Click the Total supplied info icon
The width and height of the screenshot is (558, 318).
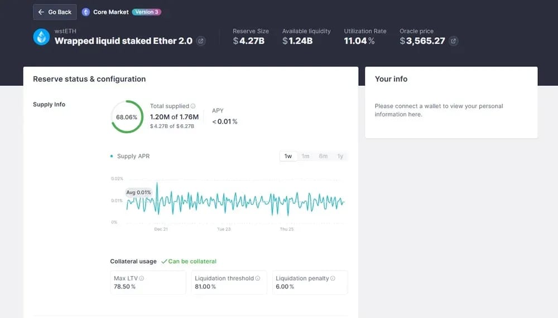pos(193,106)
